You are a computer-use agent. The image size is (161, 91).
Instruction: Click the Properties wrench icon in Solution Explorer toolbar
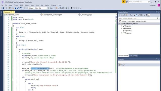pos(146,15)
